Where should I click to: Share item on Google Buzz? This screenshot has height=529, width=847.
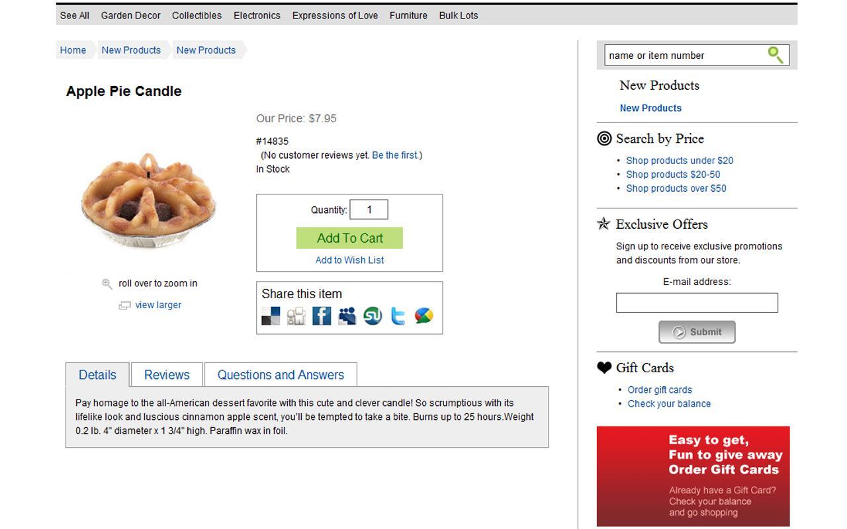(x=423, y=316)
